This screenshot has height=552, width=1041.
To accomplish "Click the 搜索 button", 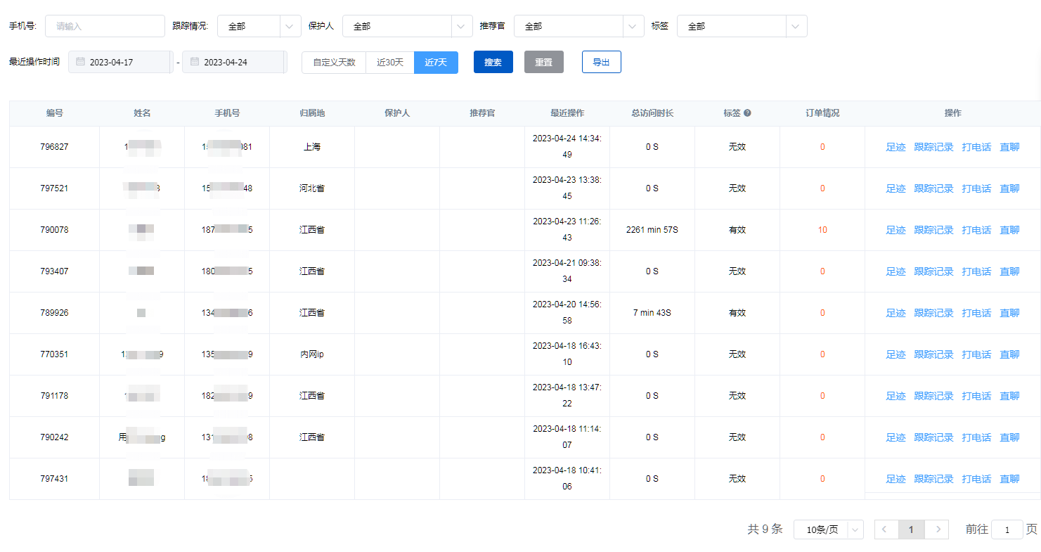I will tap(493, 62).
